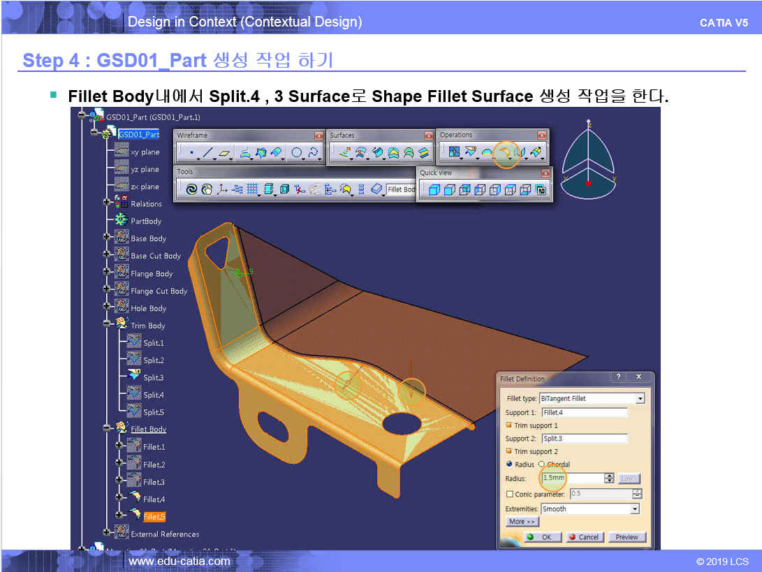This screenshot has width=762, height=572.
Task: Select the Spline curve tool in Wireframe toolbar
Action: point(313,153)
